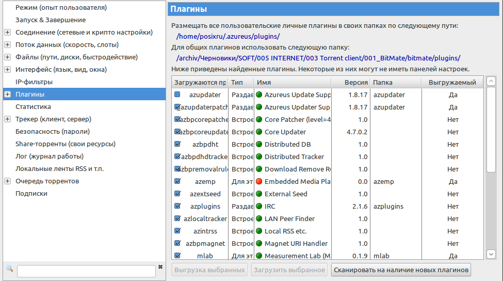The height and width of the screenshot is (281, 503).
Task: Select Режим (опыт пользователя) section
Action: 61,7
